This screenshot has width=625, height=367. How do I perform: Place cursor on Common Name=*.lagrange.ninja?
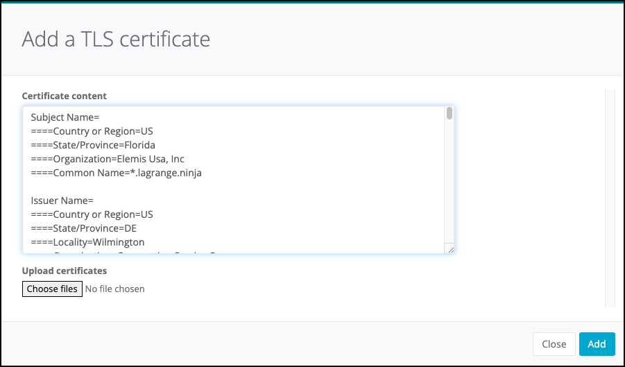pyautogui.click(x=116, y=173)
